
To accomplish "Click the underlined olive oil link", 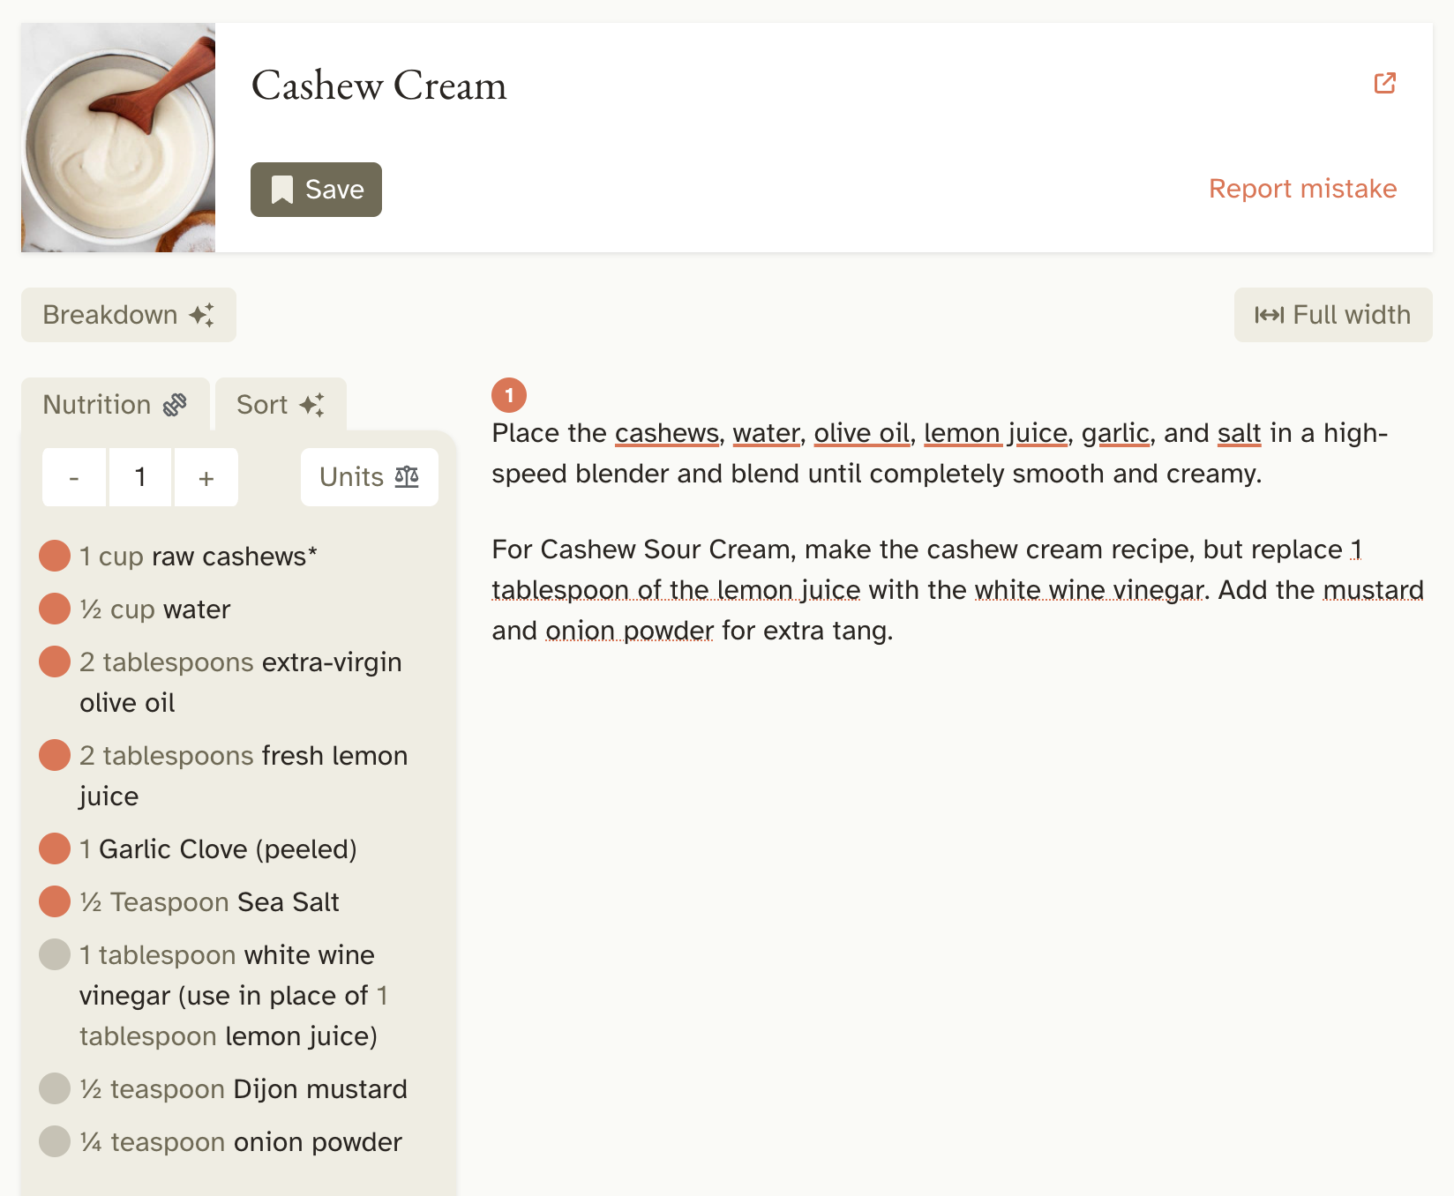I will [861, 433].
